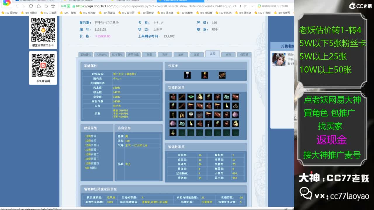The width and height of the screenshot is (374, 210).
Task: Focus the browser search box
Action: coord(275,6)
